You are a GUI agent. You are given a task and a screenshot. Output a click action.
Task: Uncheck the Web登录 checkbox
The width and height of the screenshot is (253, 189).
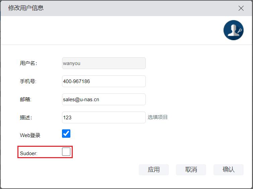pyautogui.click(x=66, y=134)
